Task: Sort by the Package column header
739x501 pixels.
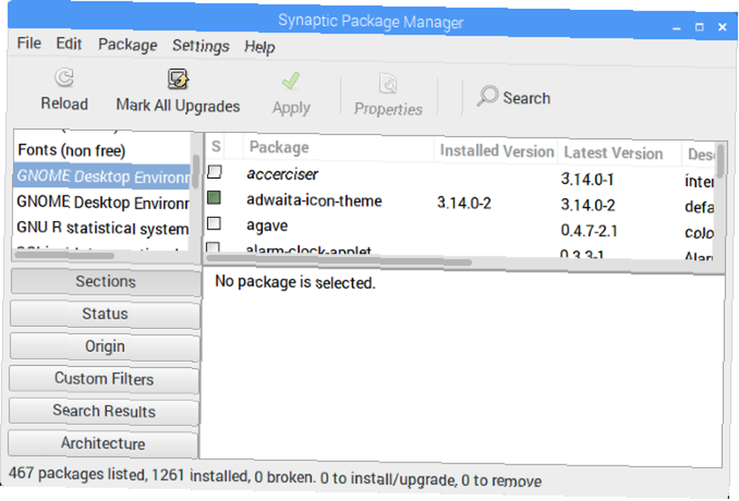Action: click(338, 148)
